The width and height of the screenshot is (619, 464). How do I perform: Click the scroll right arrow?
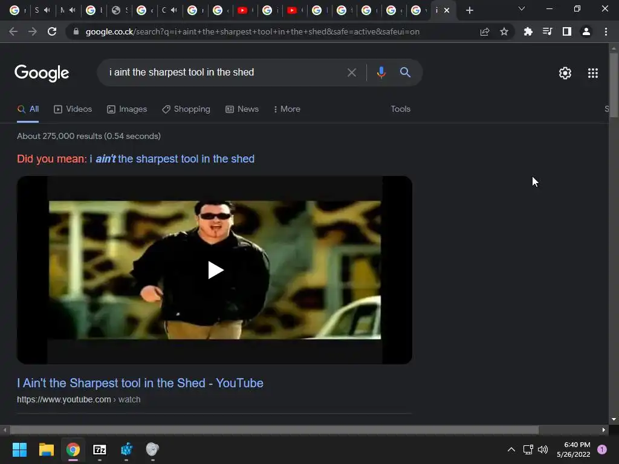coord(604,430)
